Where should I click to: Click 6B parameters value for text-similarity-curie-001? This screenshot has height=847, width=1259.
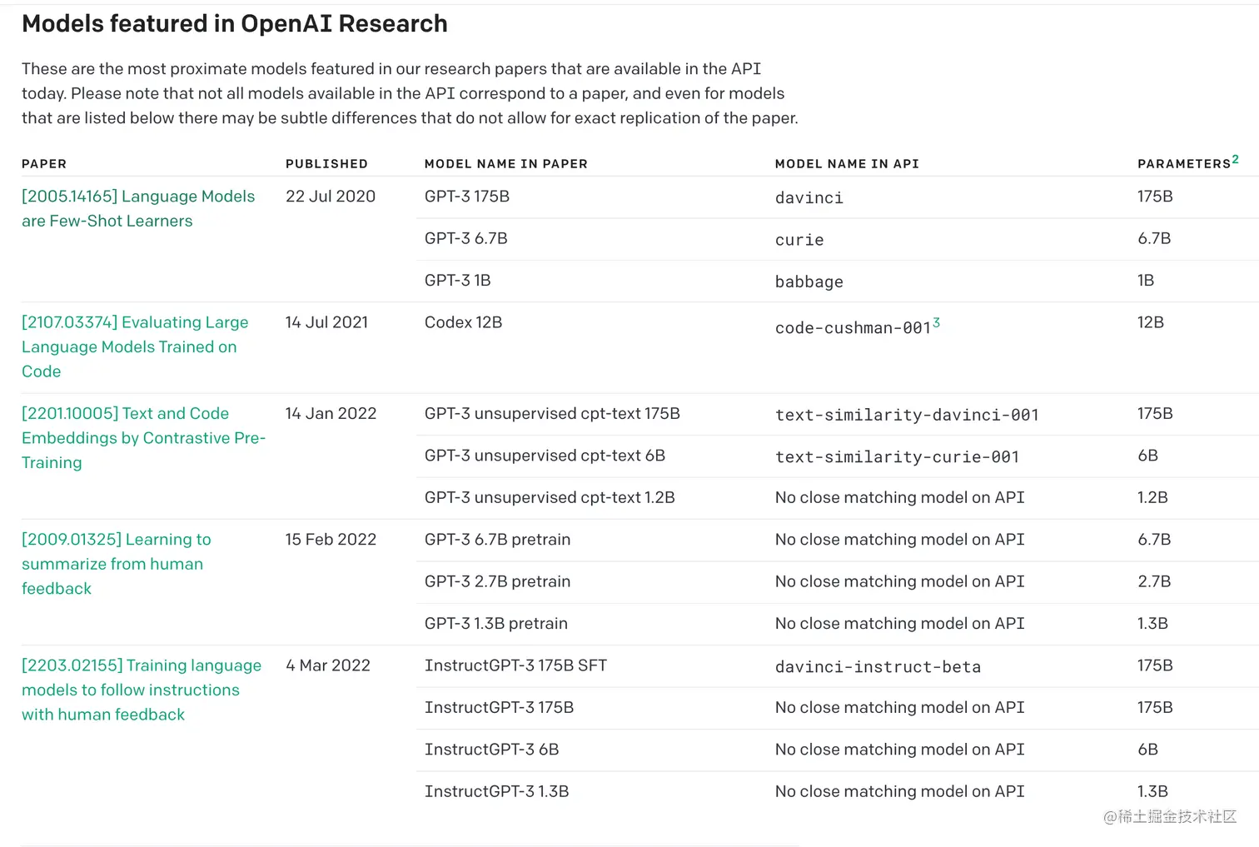click(x=1147, y=456)
